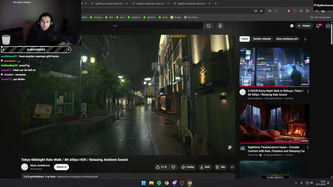Open Spotify from the taskbar
Screen dimensions: 333x187
pos(159,183)
